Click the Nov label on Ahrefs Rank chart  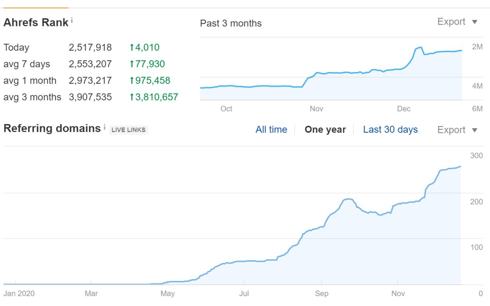pyautogui.click(x=316, y=109)
